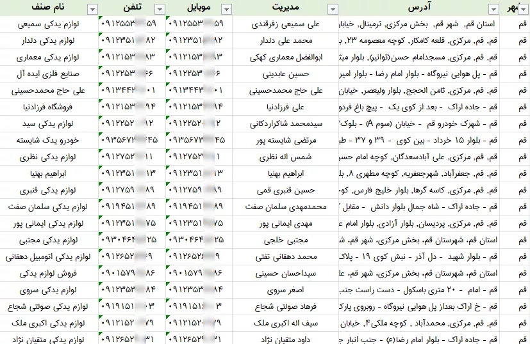This screenshot has width=530, height=344.
Task: Select manager cell فرهاد صولتی شجاع
Action: click(286, 306)
